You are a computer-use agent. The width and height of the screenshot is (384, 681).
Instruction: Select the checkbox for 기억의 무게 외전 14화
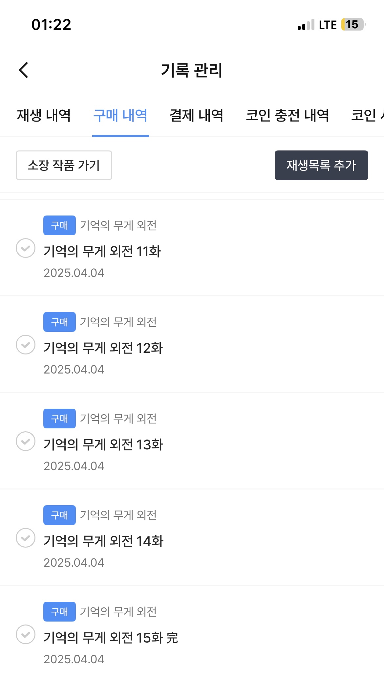pyautogui.click(x=26, y=538)
